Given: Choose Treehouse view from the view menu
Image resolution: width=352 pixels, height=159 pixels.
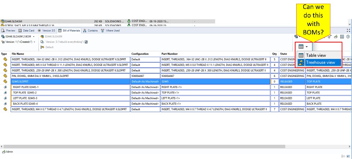Looking at the screenshot, I should click(319, 62).
